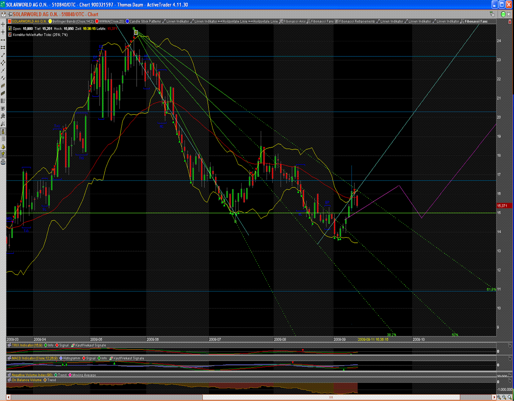Toggle Bollinger Bands yellow indicator marker
This screenshot has height=401, width=514.
[50, 21]
